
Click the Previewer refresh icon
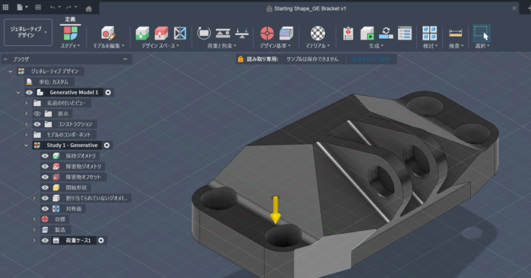pyautogui.click(x=386, y=34)
